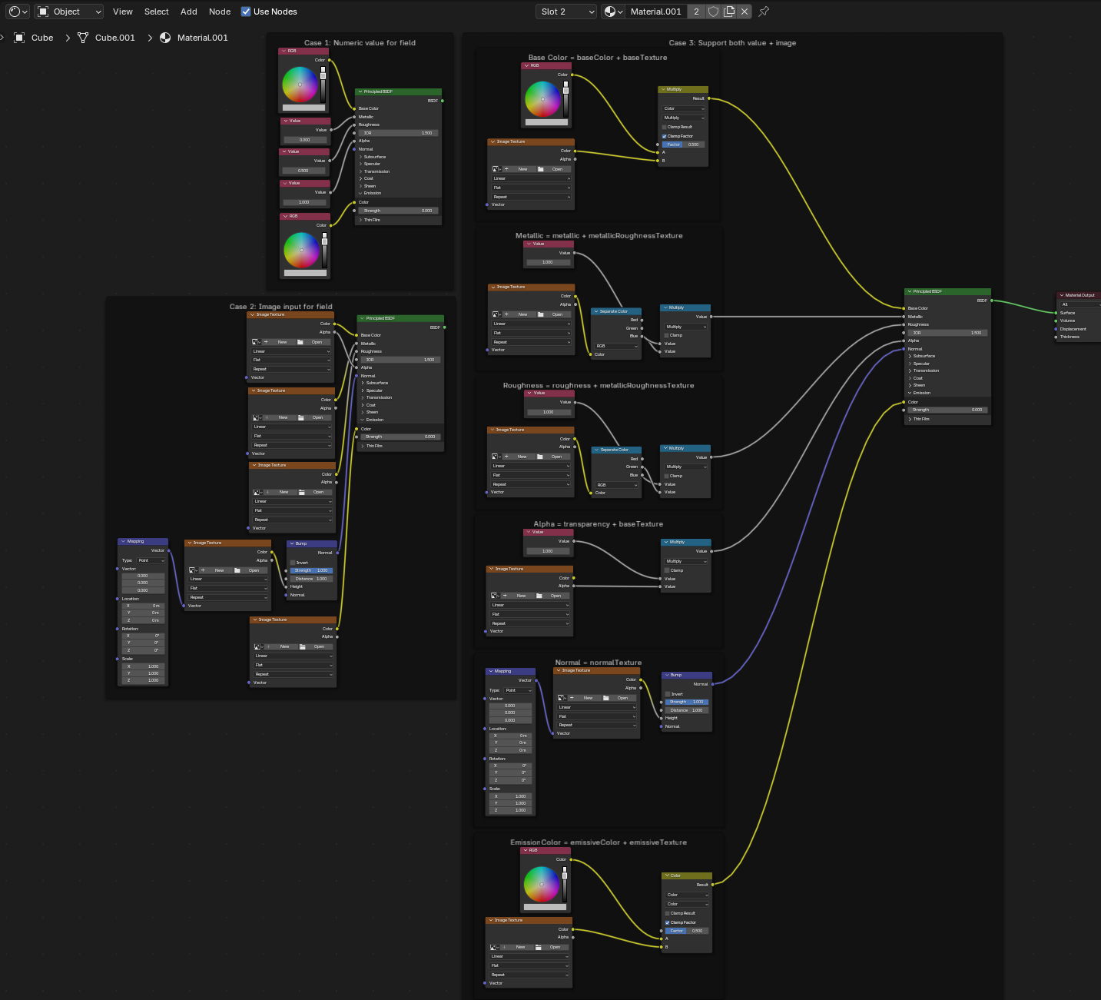
Task: Enable Clamp in the Metallic frame Multiply node
Action: click(x=667, y=335)
